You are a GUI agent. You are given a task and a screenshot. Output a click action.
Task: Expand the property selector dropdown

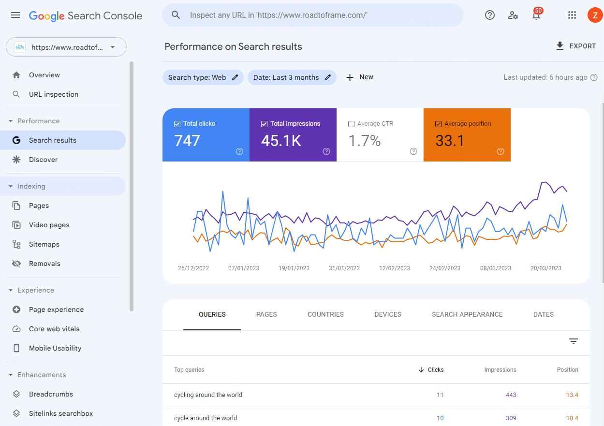click(112, 46)
